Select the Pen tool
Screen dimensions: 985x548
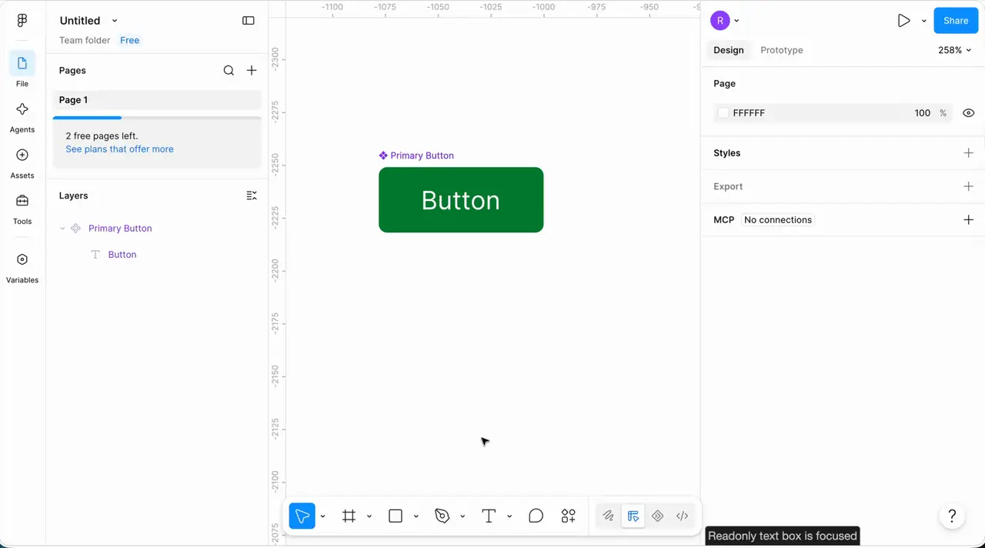[442, 516]
